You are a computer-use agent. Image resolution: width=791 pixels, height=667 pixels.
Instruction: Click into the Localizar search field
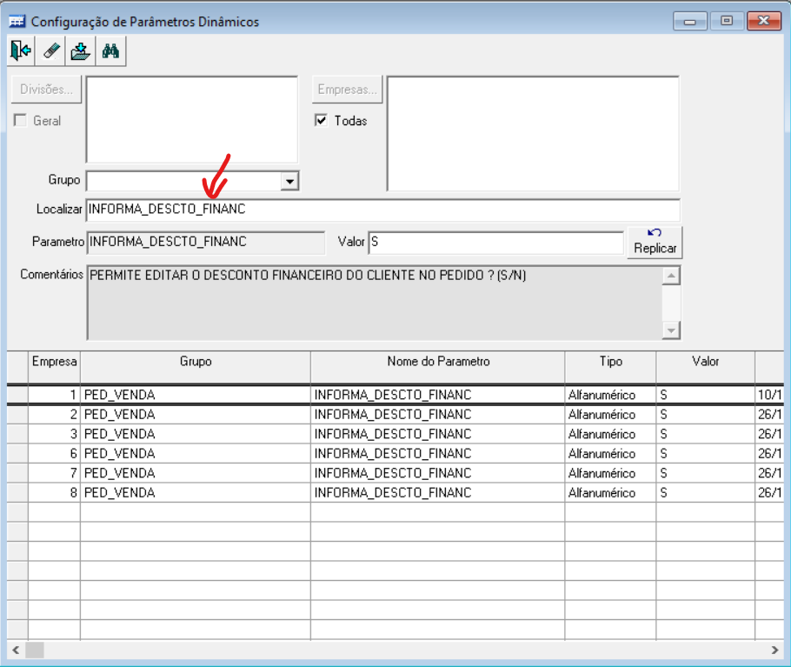pyautogui.click(x=382, y=210)
